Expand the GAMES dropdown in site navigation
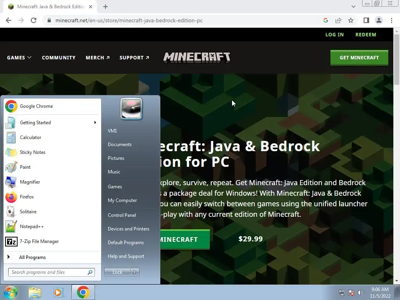 tap(19, 58)
